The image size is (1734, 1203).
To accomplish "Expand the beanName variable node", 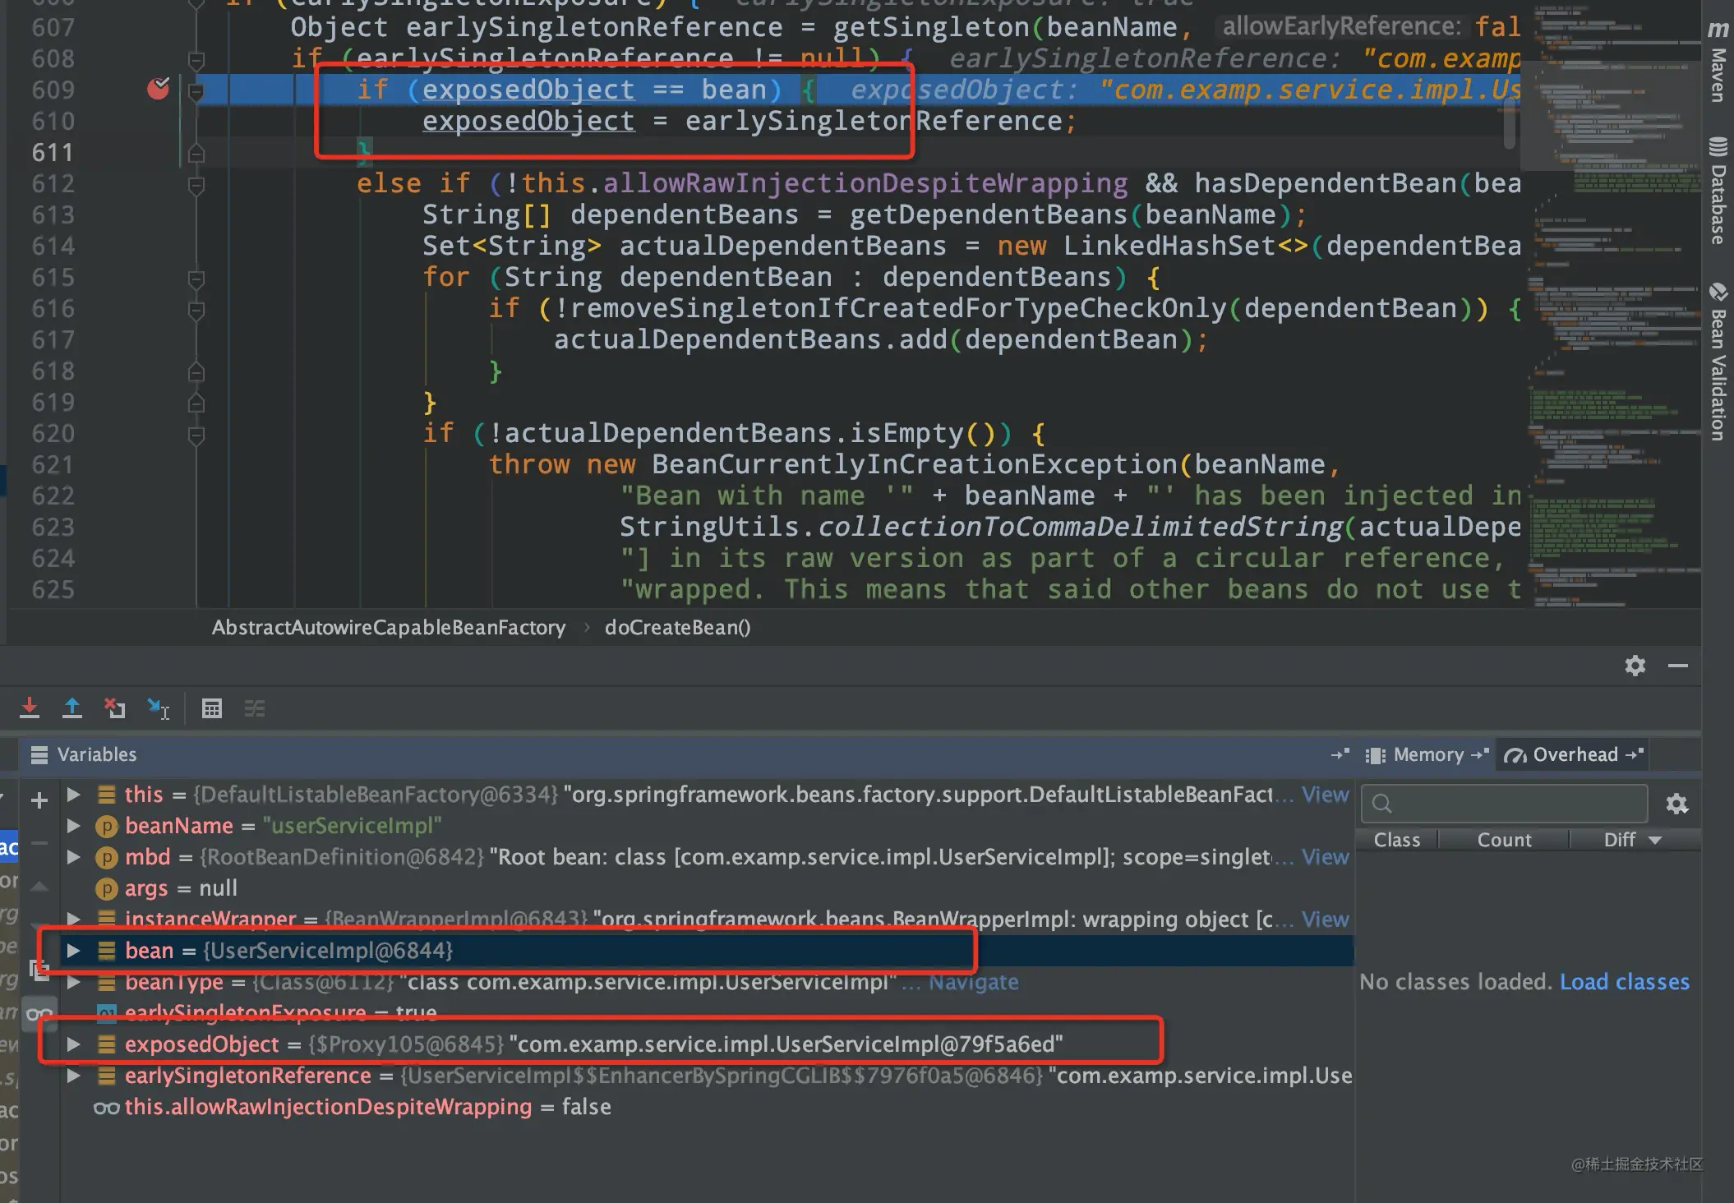I will (73, 825).
